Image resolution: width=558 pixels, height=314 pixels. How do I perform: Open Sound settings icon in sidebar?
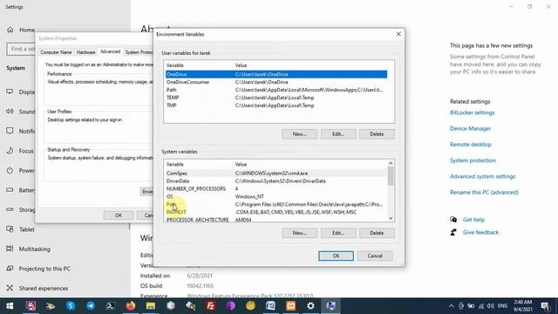(10, 112)
